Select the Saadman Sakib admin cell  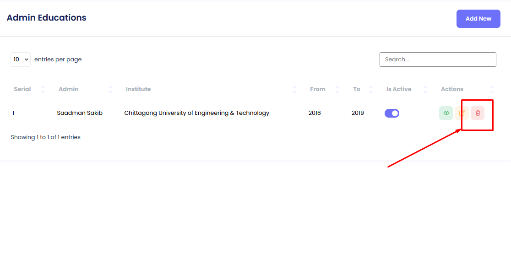(80, 113)
